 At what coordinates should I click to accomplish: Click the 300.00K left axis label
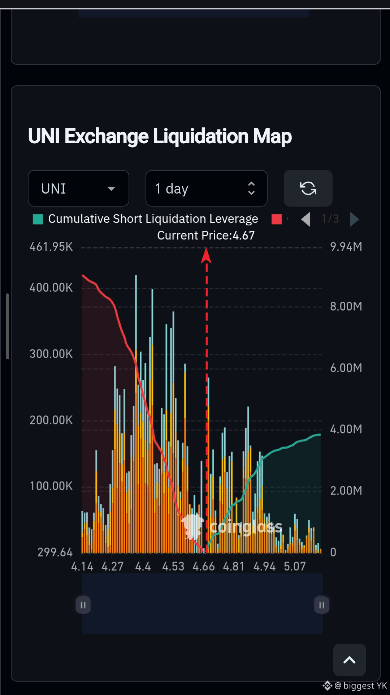[x=51, y=353]
